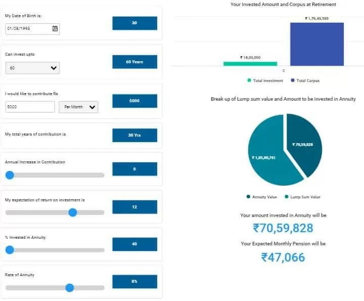364x301 pixels.
Task: Toggle the Lump Sum Value legend marker
Action: (287, 197)
